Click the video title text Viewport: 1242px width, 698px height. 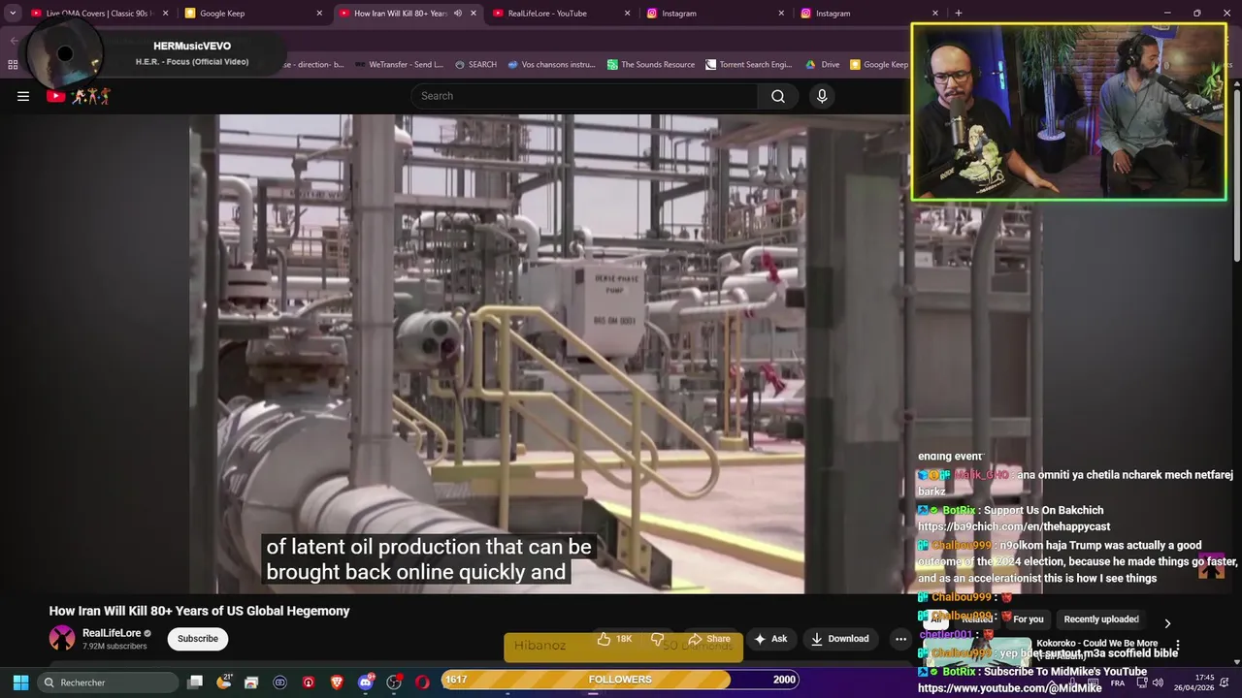[x=199, y=611]
